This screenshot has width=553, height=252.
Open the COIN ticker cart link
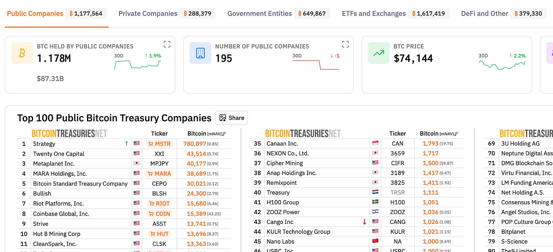pos(160,214)
